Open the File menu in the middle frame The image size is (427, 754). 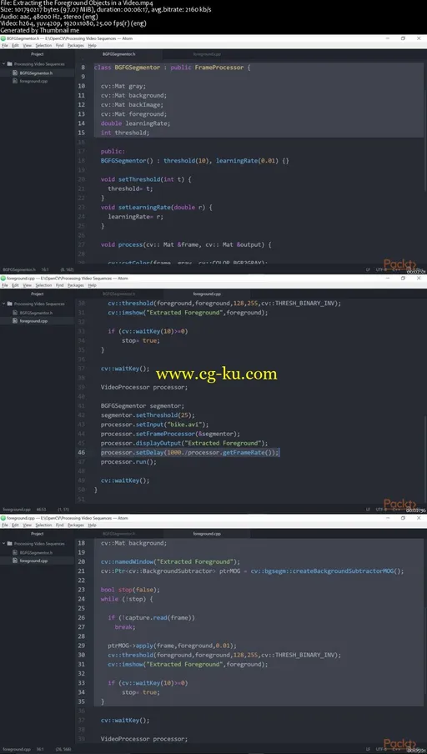point(4,285)
